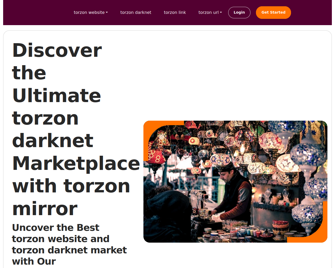335x268 pixels.
Task: Open the torzon website dropdown menu
Action: [x=91, y=12]
